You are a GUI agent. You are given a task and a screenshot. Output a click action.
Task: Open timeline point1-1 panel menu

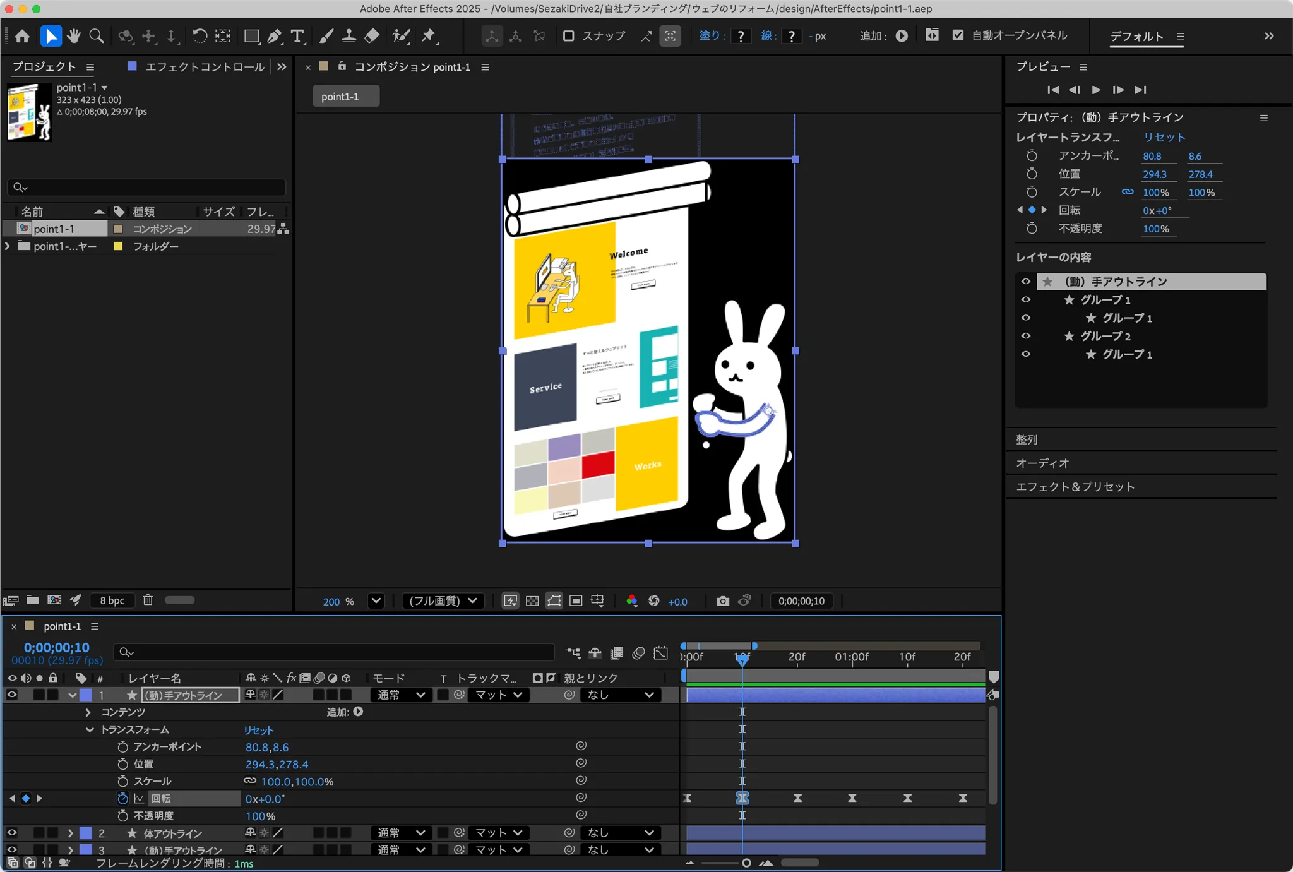[x=95, y=626]
